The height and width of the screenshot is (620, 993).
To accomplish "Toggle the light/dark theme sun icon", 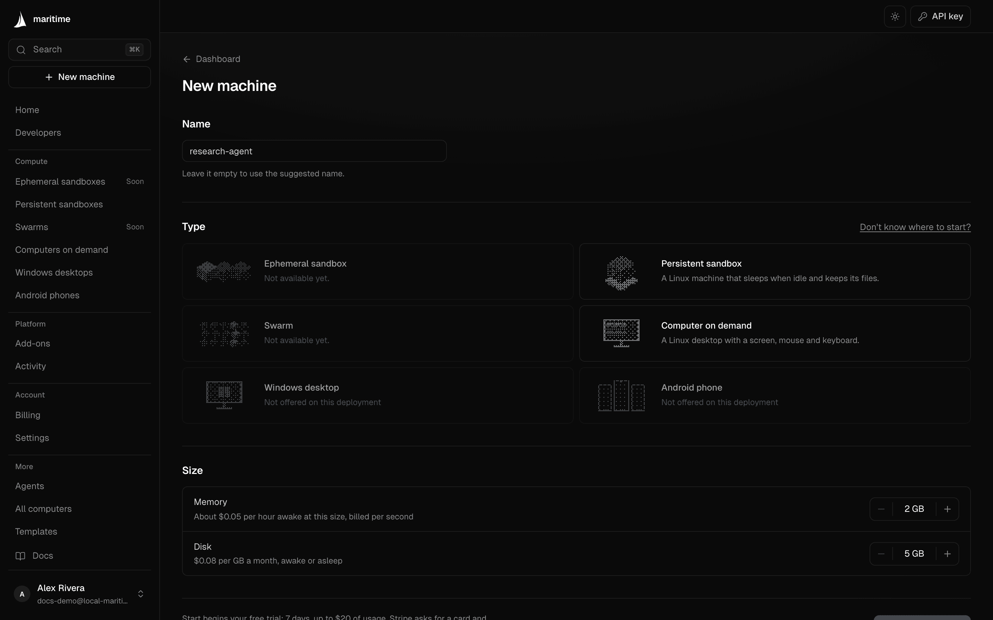I will (x=895, y=17).
